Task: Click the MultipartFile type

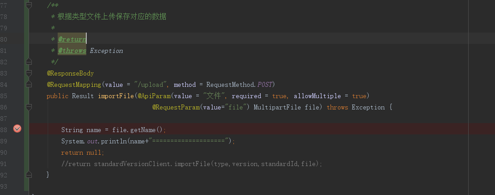Action: coord(277,107)
